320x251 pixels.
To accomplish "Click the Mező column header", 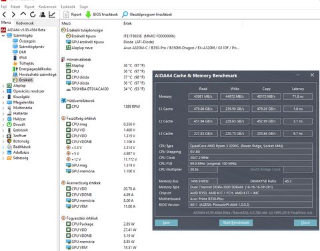I will [x=66, y=23].
